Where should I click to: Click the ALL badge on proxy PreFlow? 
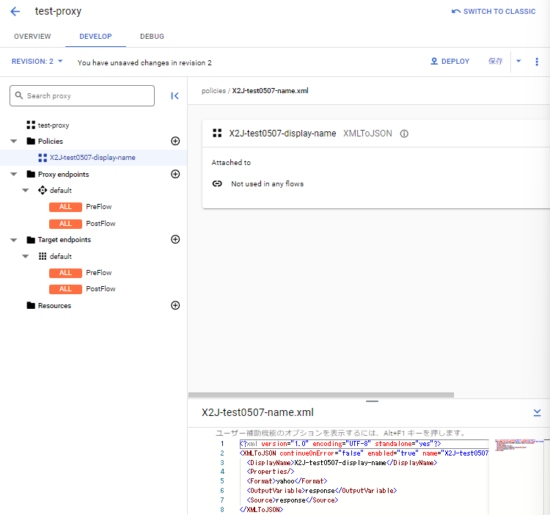[65, 207]
